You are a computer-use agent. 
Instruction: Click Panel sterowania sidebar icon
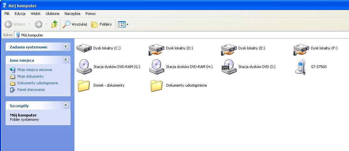coord(13,90)
